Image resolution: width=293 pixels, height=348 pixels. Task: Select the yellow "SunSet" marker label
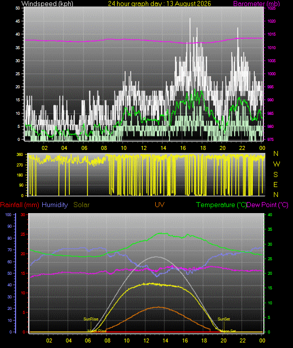click(224, 319)
